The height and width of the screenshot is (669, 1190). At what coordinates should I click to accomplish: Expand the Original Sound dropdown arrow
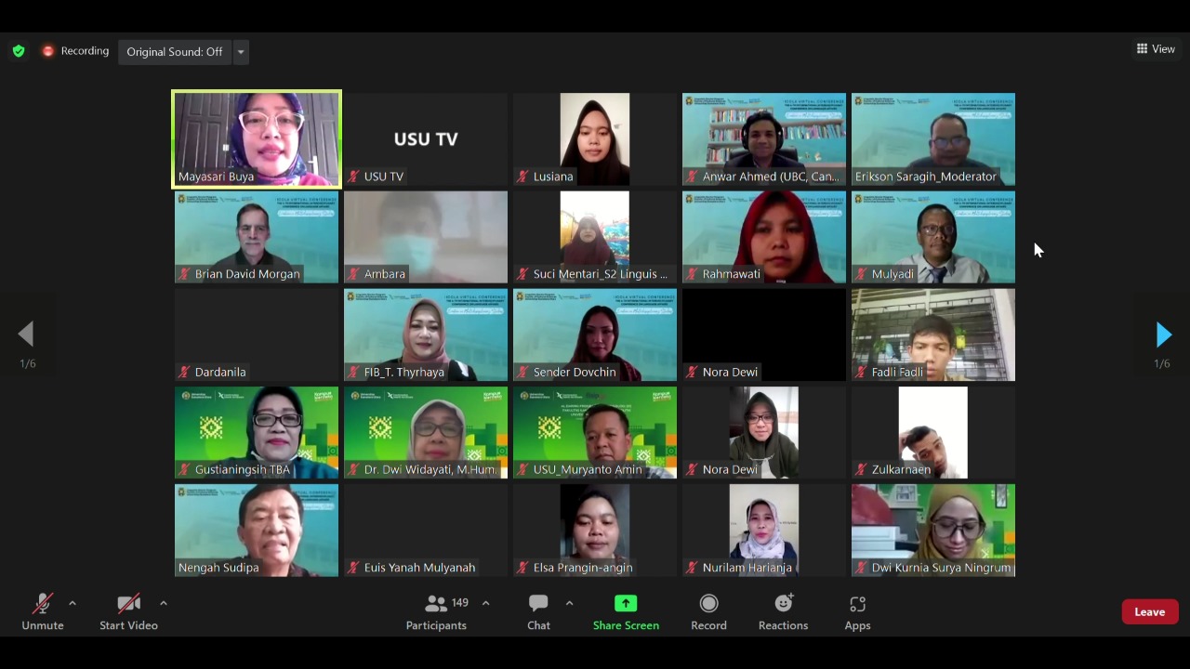[x=241, y=52]
